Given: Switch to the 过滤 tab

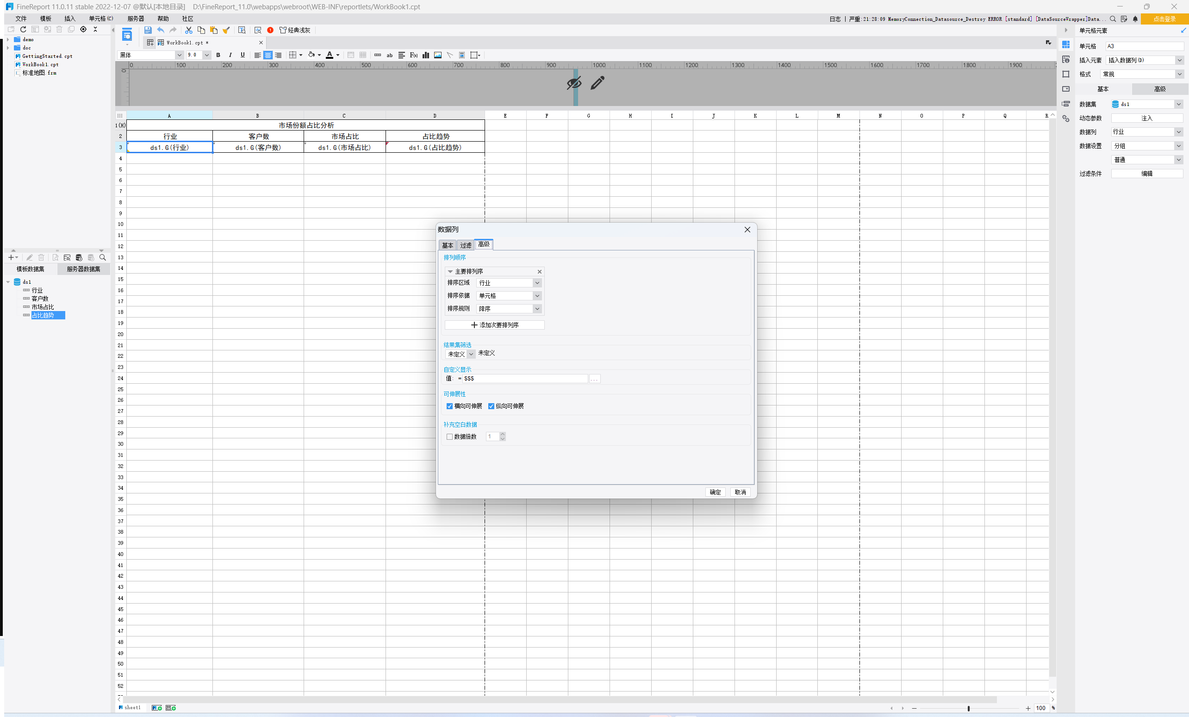Looking at the screenshot, I should click(465, 245).
